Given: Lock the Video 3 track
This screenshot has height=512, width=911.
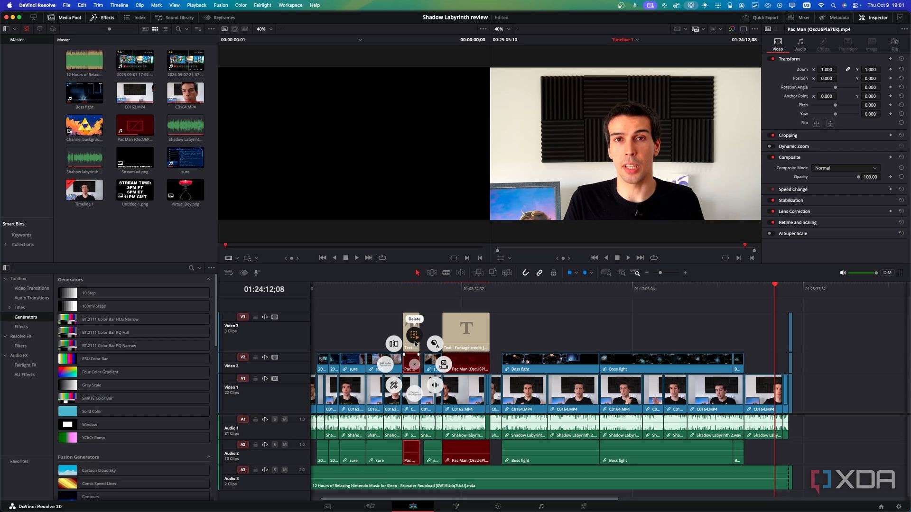Looking at the screenshot, I should click(x=255, y=317).
